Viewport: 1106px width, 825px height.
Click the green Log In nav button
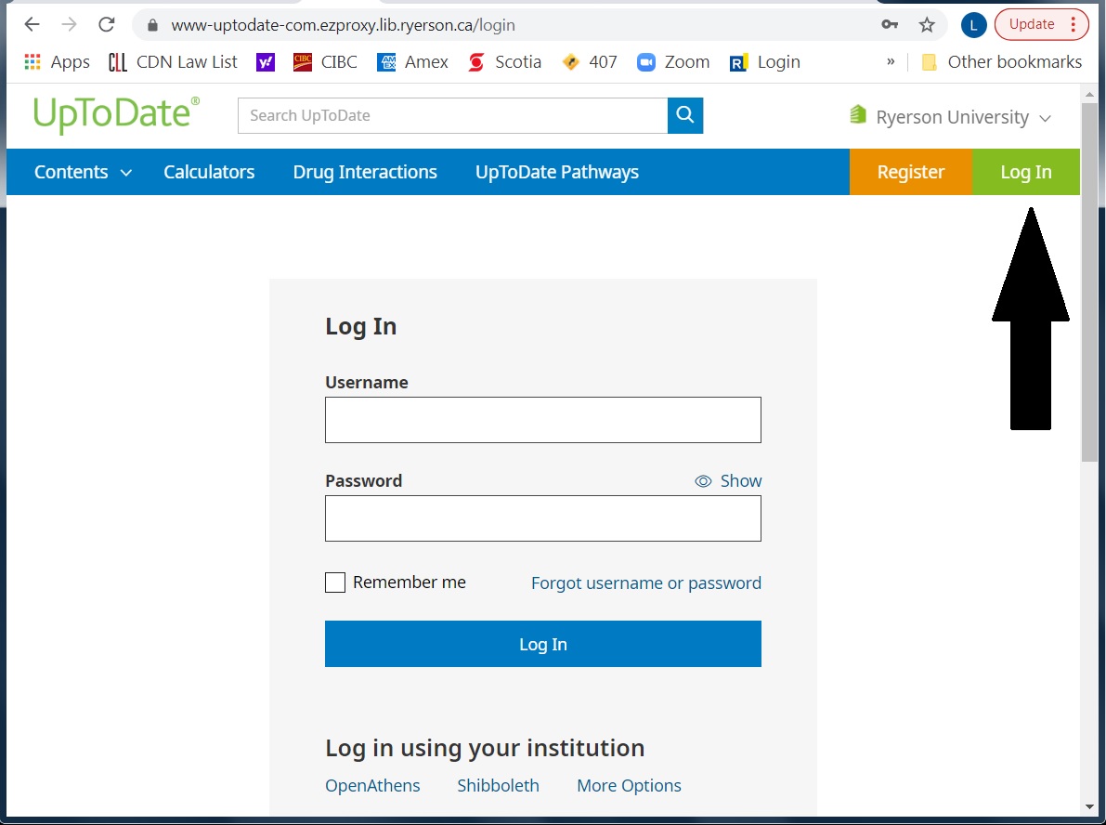pos(1026,172)
